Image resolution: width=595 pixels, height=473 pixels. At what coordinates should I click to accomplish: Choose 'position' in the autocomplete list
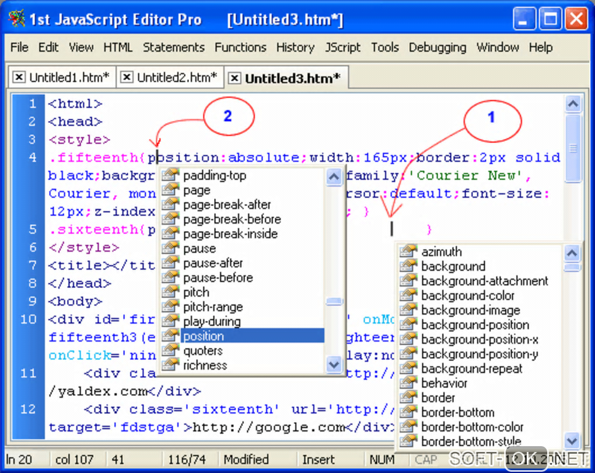click(x=253, y=336)
